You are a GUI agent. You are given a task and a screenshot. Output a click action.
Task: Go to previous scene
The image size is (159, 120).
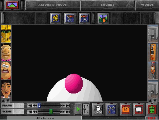click(x=35, y=112)
